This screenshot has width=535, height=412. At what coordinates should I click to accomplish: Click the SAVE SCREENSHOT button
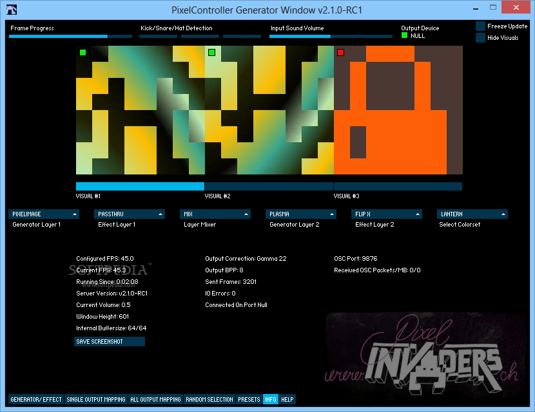pyautogui.click(x=109, y=341)
